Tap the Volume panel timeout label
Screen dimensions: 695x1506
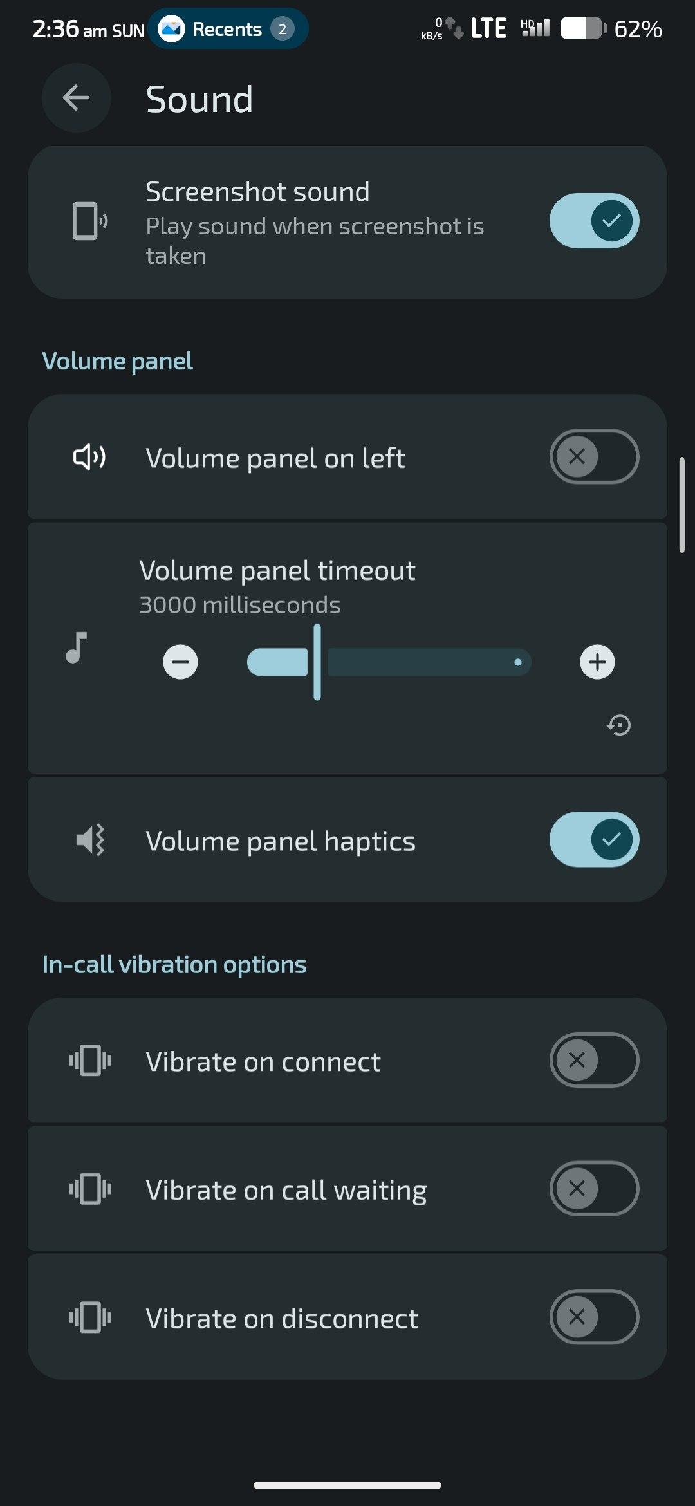tap(277, 571)
